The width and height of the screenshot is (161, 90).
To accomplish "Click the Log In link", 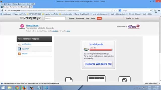I will pyautogui.click(x=128, y=18).
